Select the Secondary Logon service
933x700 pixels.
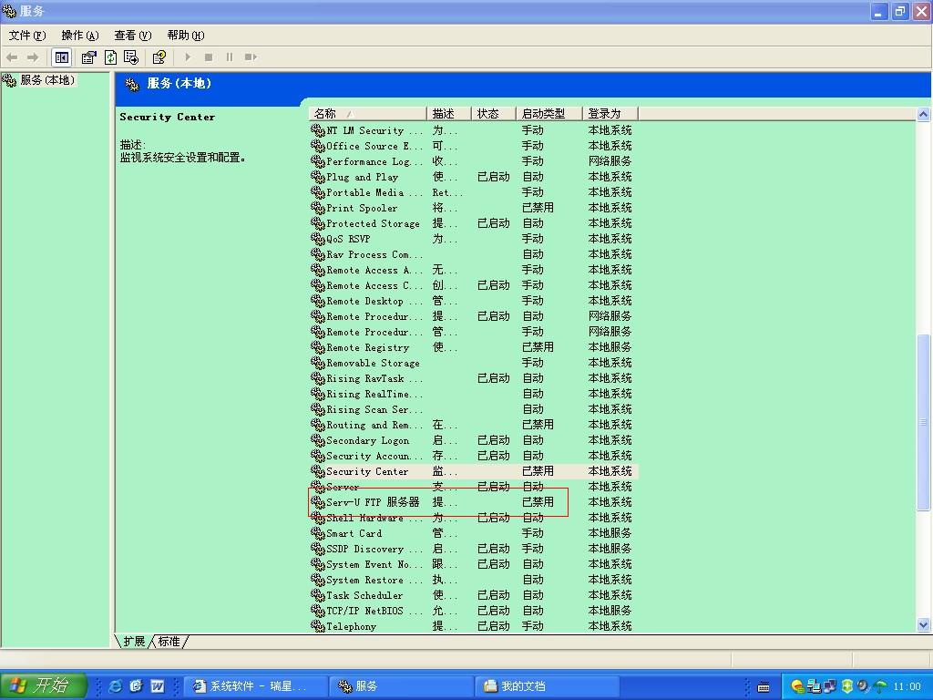coord(474,440)
